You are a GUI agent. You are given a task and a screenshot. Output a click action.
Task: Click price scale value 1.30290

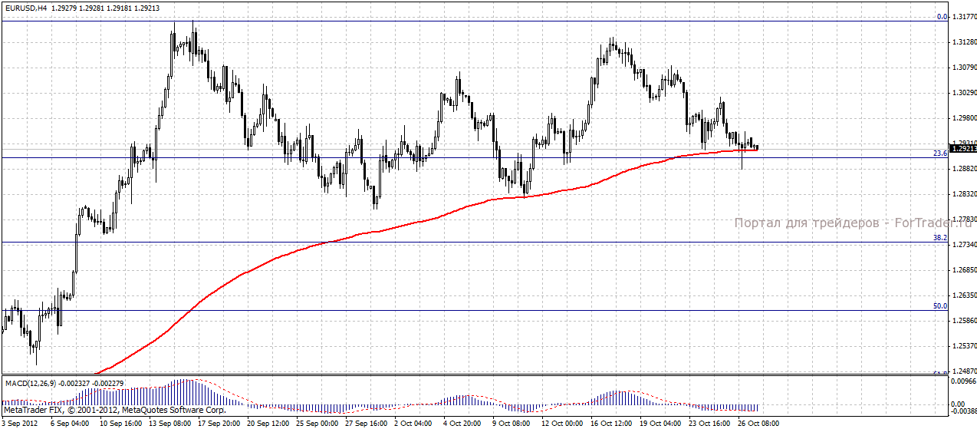click(x=964, y=92)
